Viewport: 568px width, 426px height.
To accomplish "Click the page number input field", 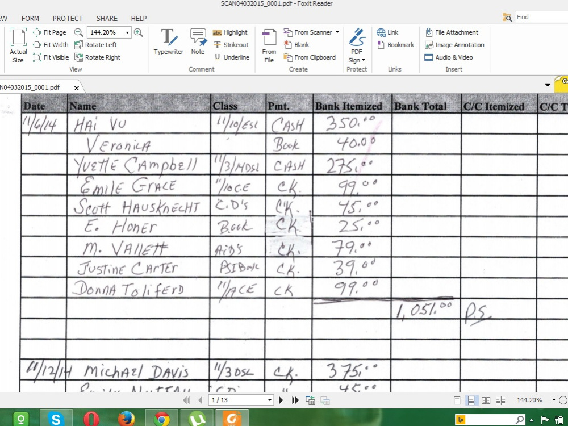I will coord(237,400).
